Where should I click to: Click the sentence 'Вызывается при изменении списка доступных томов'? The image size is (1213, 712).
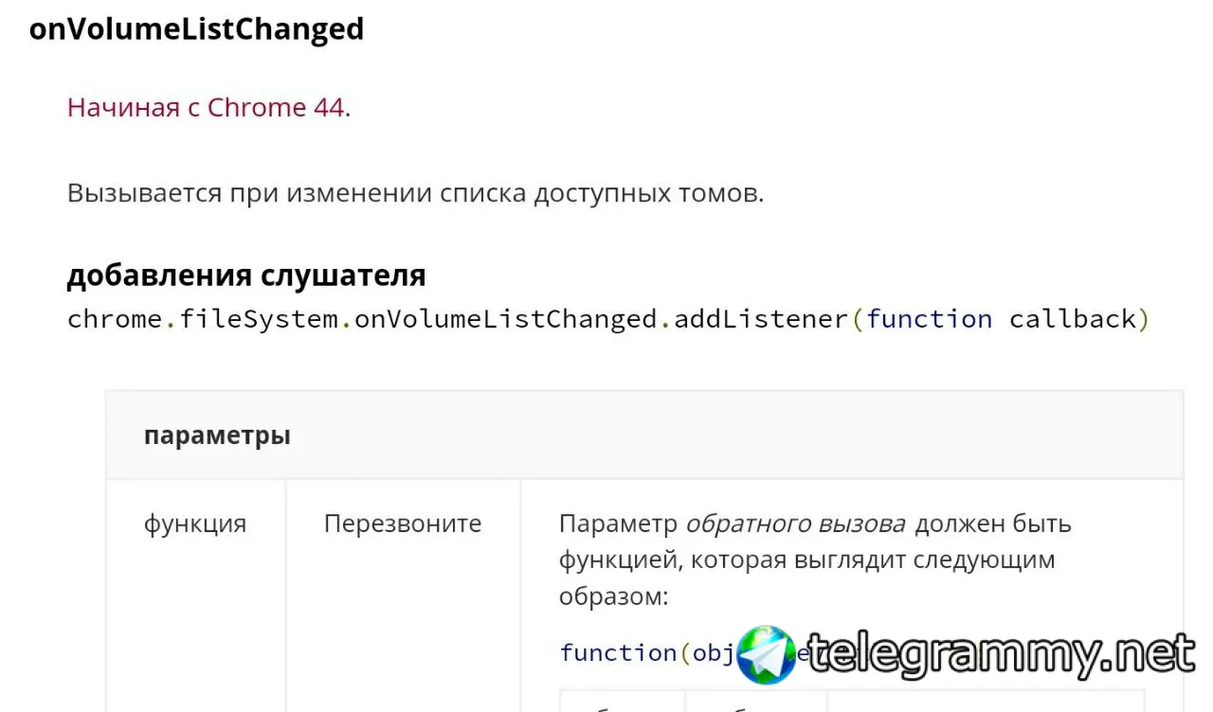415,194
